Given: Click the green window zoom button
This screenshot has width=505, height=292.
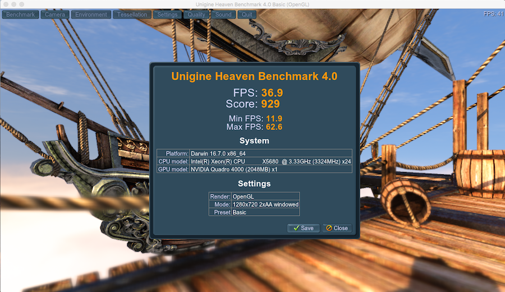Looking at the screenshot, I should (x=21, y=4).
